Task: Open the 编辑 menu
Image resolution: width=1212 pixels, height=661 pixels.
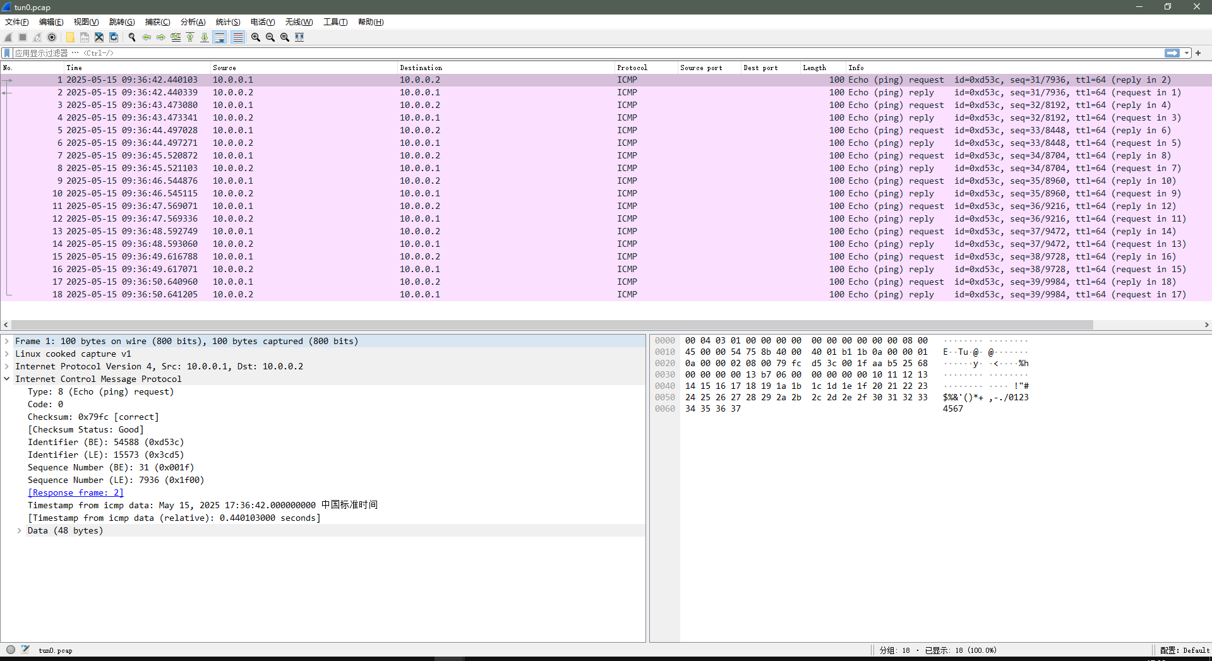Action: click(x=51, y=22)
